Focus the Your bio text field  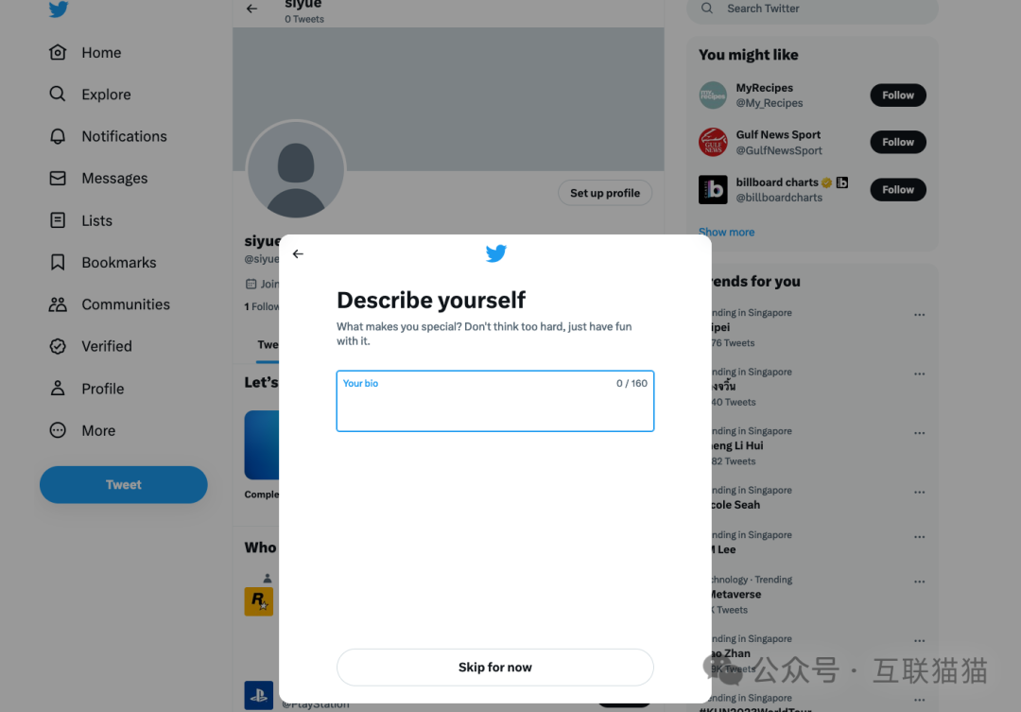pyautogui.click(x=494, y=401)
